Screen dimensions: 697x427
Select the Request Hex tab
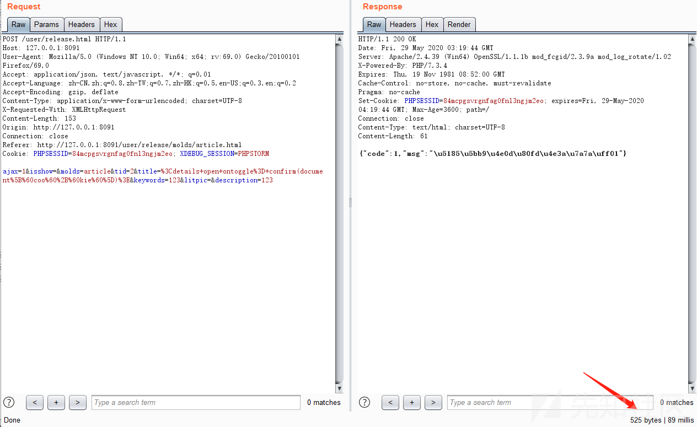(110, 24)
